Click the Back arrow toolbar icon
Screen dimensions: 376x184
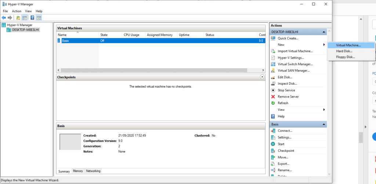click(x=4, y=18)
